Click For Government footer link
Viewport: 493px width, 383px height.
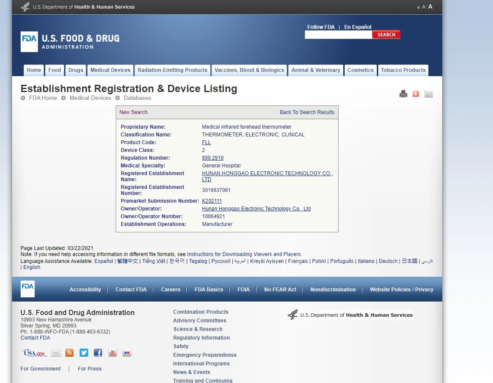click(40, 369)
